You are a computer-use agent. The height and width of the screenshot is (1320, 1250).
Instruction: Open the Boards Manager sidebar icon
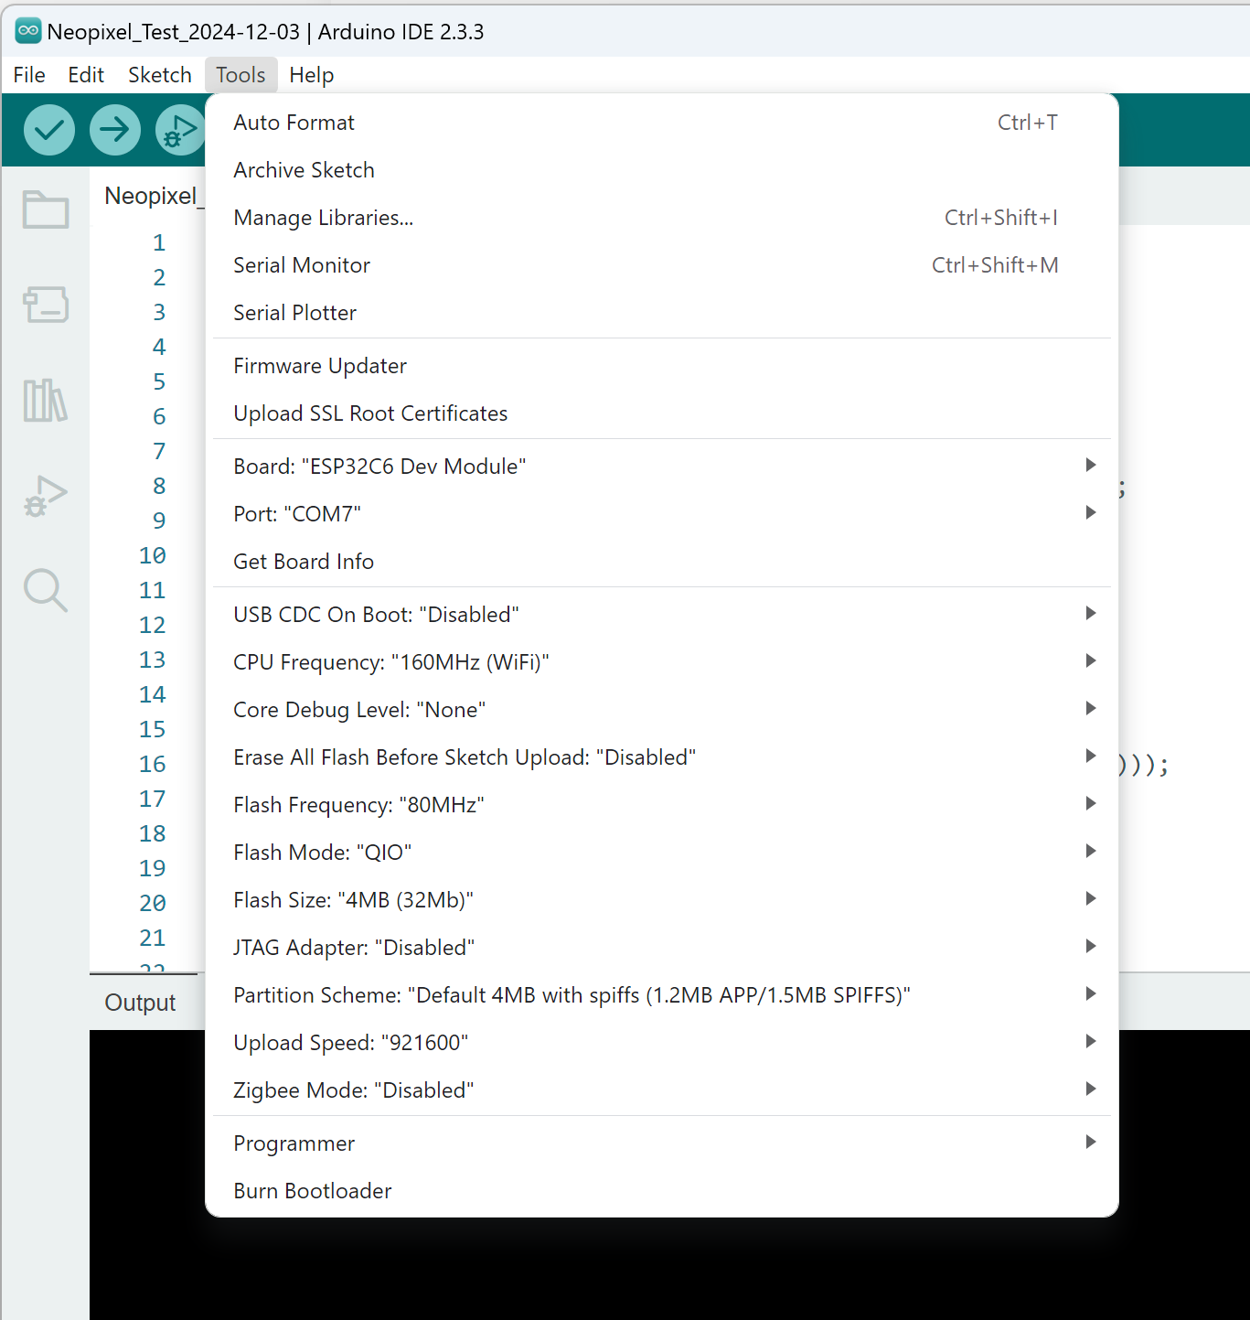(46, 305)
